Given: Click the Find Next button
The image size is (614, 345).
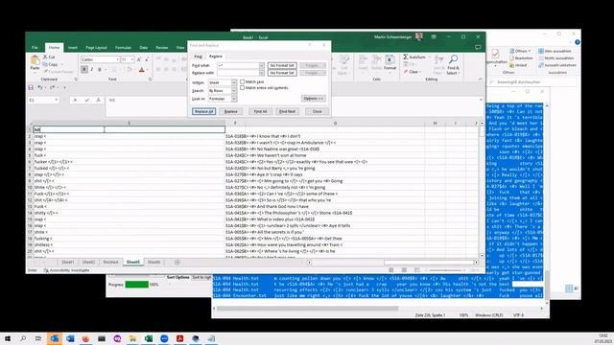Looking at the screenshot, I should click(287, 111).
